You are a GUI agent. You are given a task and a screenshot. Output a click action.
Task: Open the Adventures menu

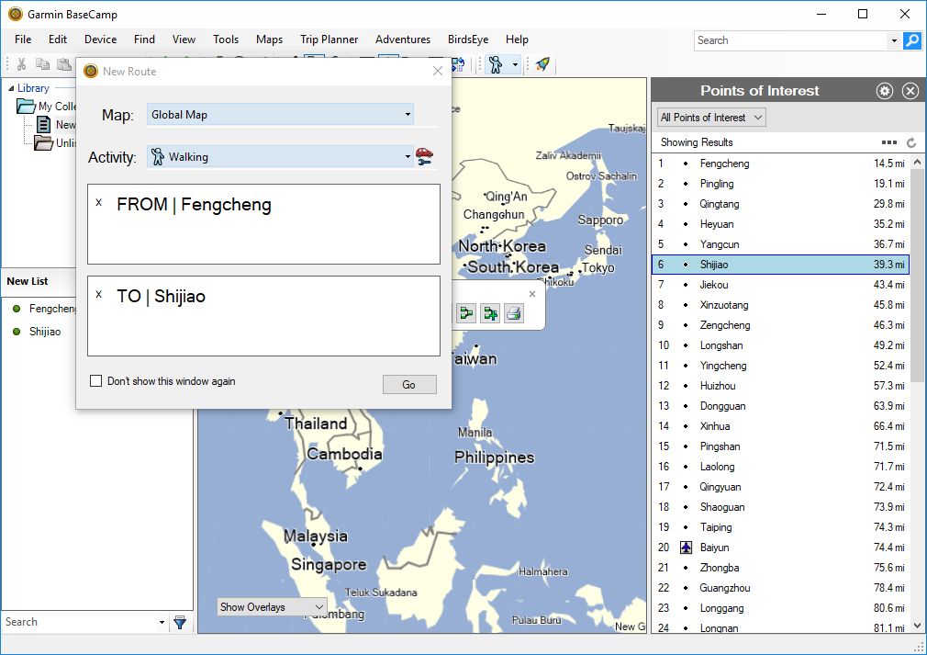(403, 40)
